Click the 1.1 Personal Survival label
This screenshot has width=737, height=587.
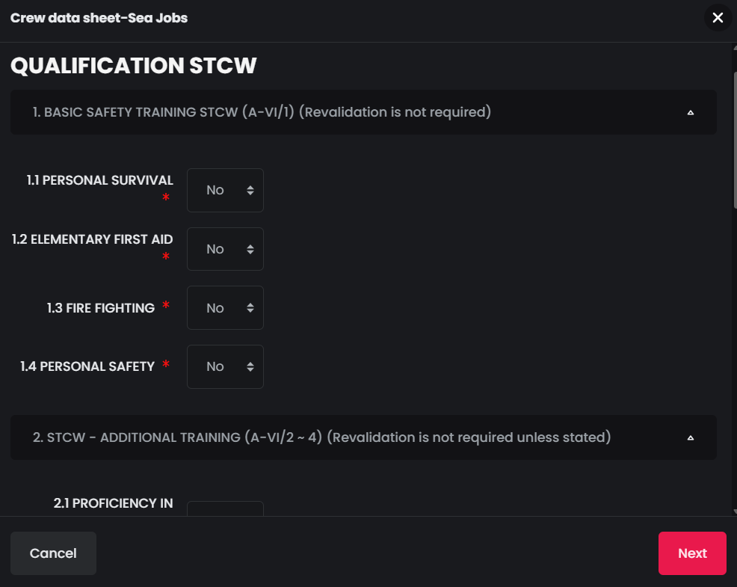[99, 180]
